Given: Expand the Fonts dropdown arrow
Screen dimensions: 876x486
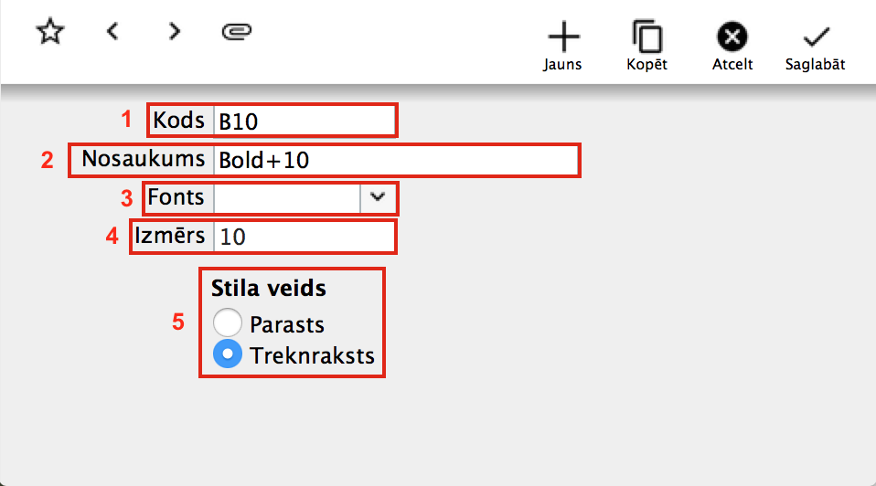Looking at the screenshot, I should [x=378, y=198].
